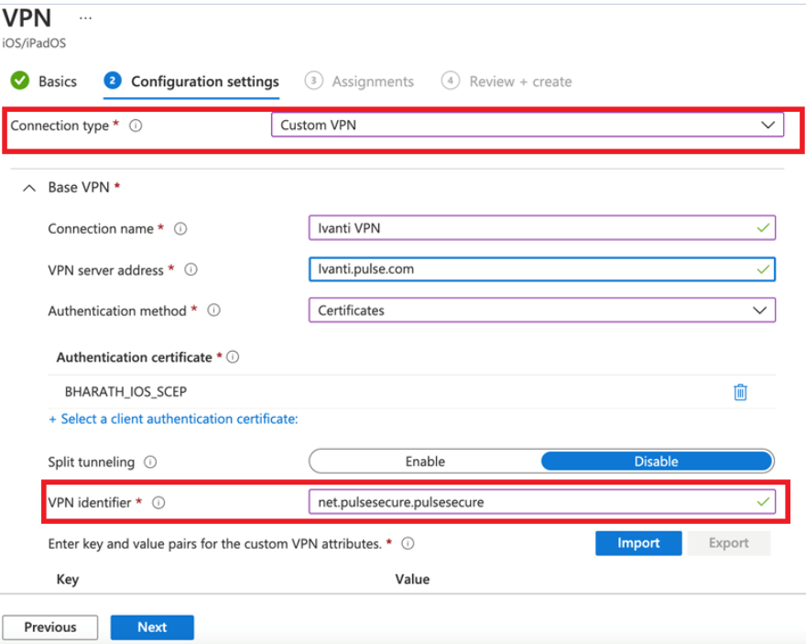Switch to the Assignments step

click(x=361, y=82)
